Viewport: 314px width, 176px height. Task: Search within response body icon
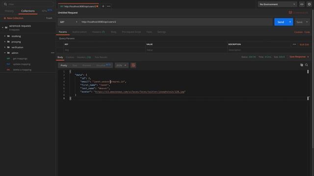click(307, 65)
